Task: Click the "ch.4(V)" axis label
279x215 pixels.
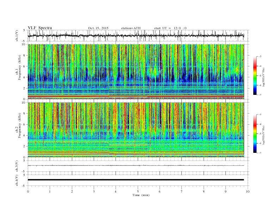Action: [17, 180]
